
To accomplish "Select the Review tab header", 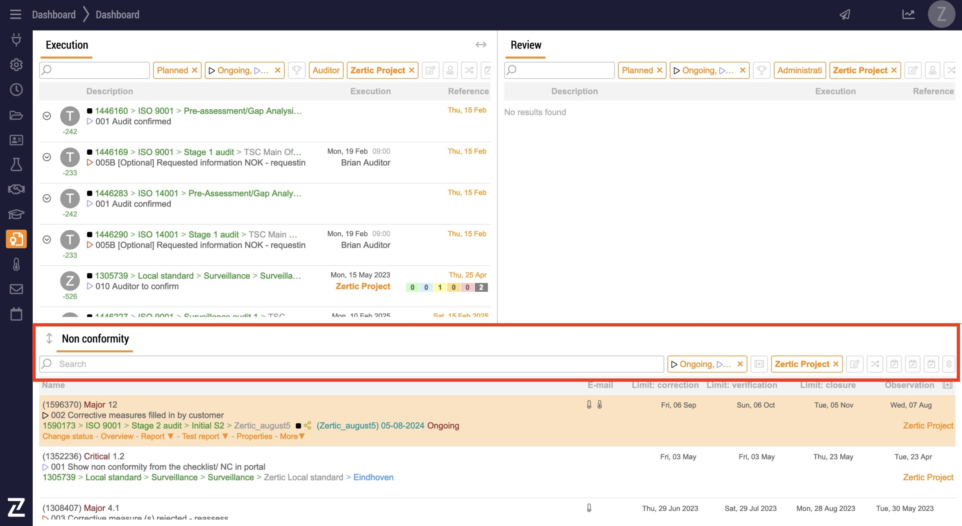I will pyautogui.click(x=526, y=45).
